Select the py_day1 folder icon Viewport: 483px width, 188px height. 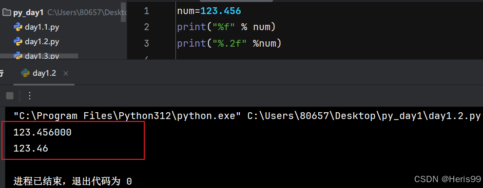(x=6, y=13)
